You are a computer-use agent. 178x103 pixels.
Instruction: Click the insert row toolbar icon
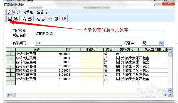click(38, 19)
